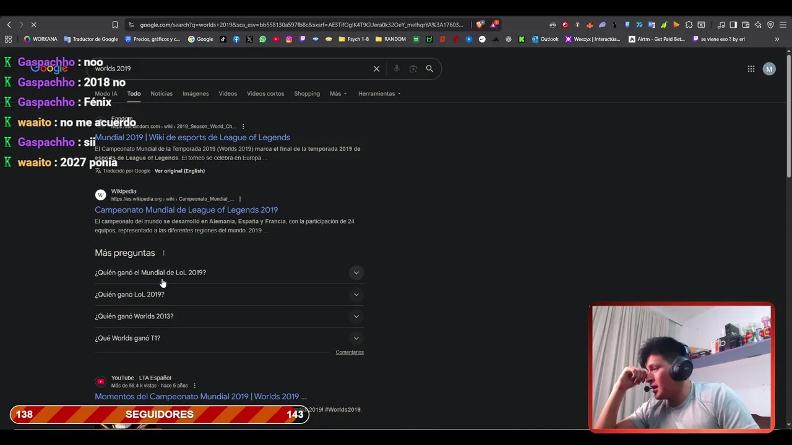Open the WhatsApp bookmark icon
The image size is (792, 445).
(262, 39)
